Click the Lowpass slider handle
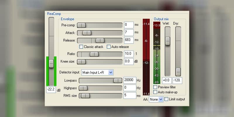Viewport: 234px width, 117px height. [118, 80]
